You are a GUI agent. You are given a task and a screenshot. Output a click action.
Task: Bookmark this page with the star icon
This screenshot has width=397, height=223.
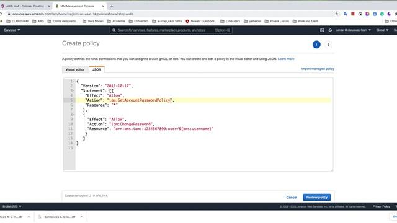[336, 14]
